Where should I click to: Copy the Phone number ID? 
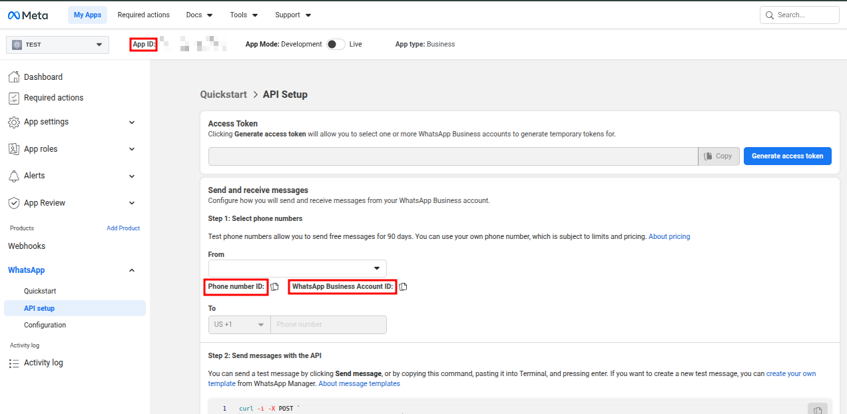click(274, 287)
